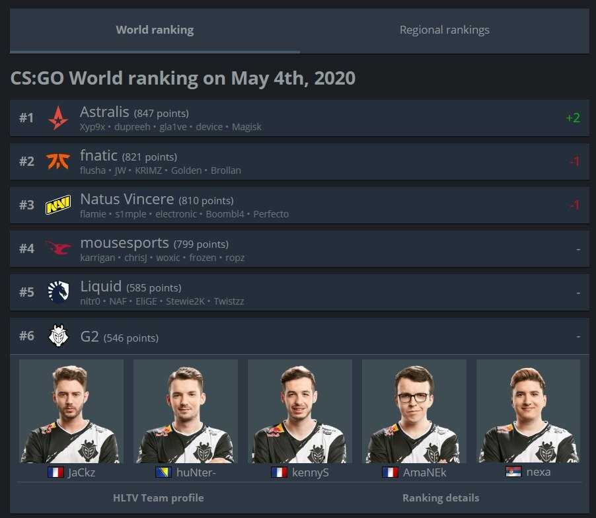
Task: Click the AmaNEk player photo
Action: point(414,411)
